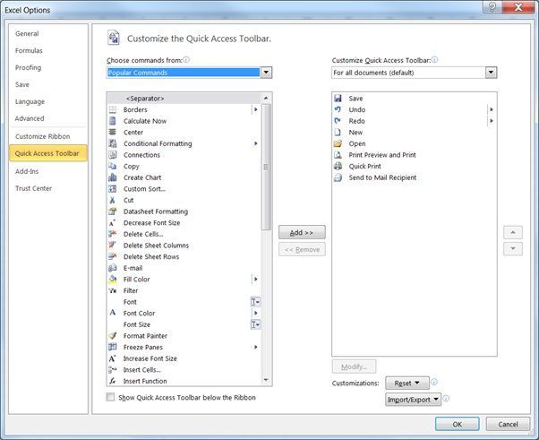Select the Cut scissors icon
The image size is (539, 440).
tap(113, 200)
